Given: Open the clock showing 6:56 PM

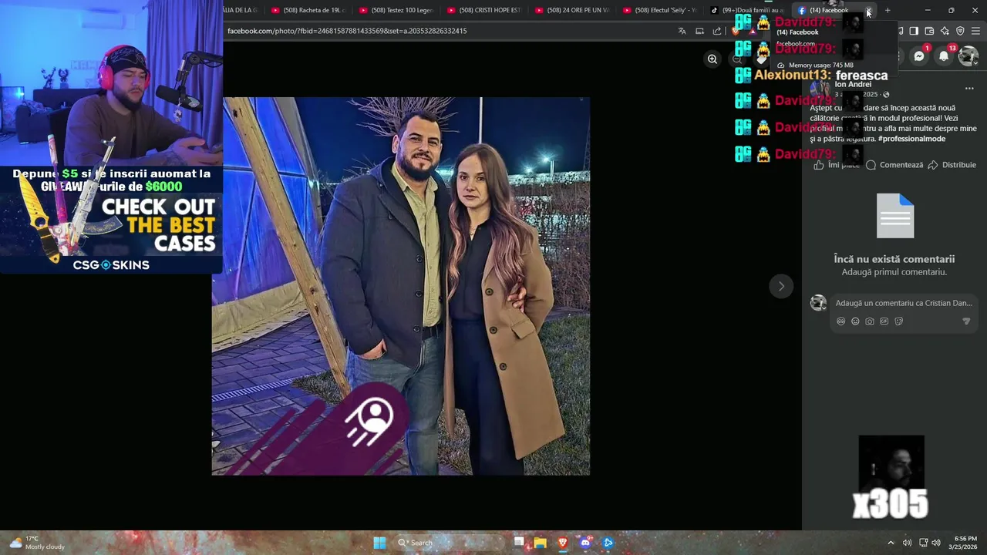Looking at the screenshot, I should coord(965,543).
